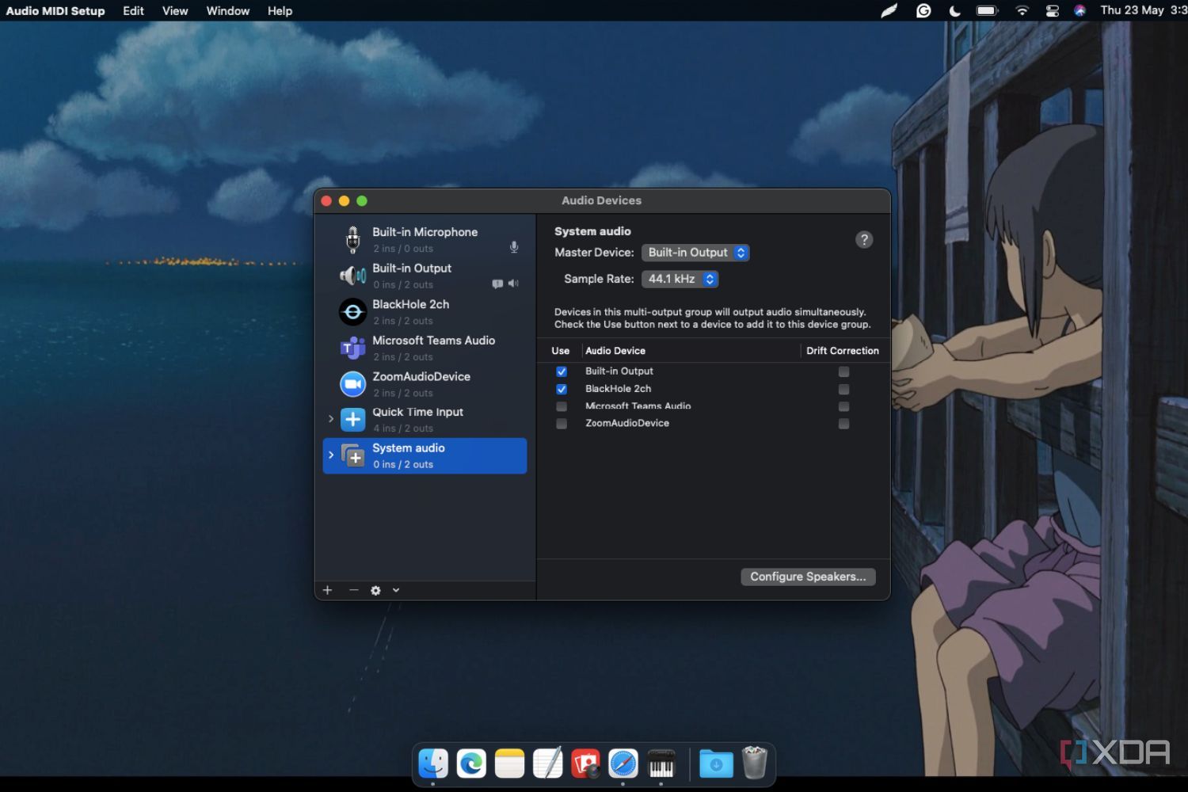The image size is (1188, 792).
Task: Enable Drift Correction for Built-in Output
Action: point(843,371)
